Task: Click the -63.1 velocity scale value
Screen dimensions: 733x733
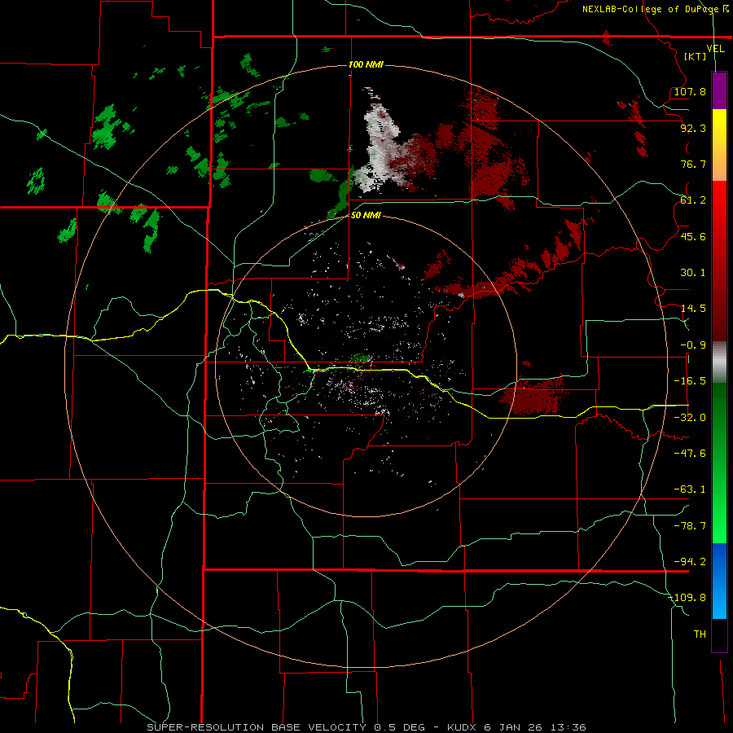Action: pos(690,489)
